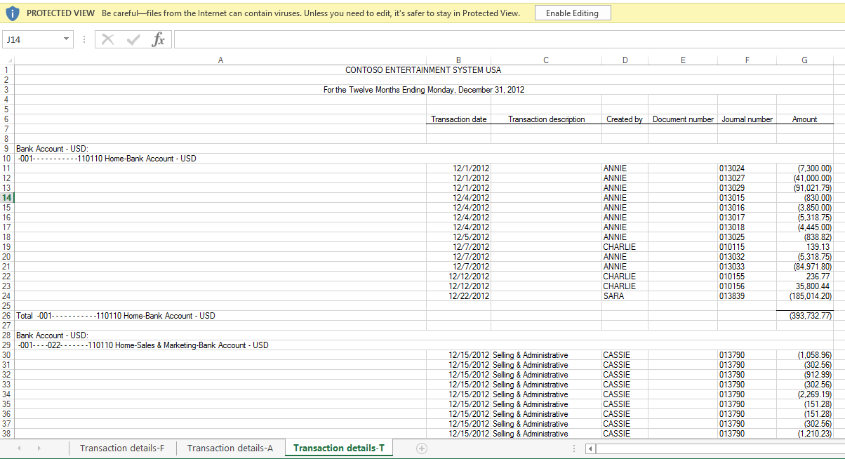Click the 12/5/2012 date cell
The width and height of the screenshot is (845, 459).
coord(471,237)
